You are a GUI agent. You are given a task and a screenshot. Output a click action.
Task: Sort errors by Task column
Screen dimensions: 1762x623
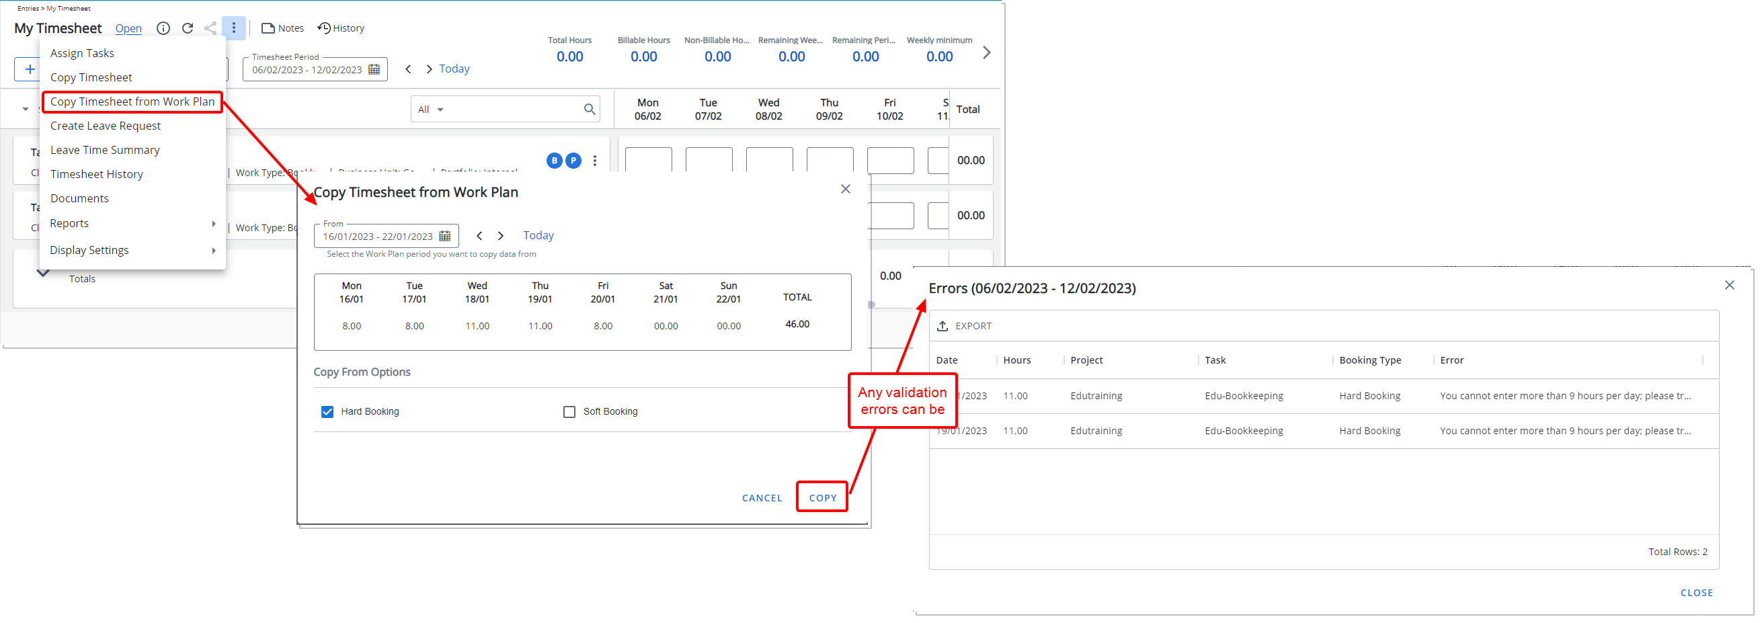pos(1215,360)
